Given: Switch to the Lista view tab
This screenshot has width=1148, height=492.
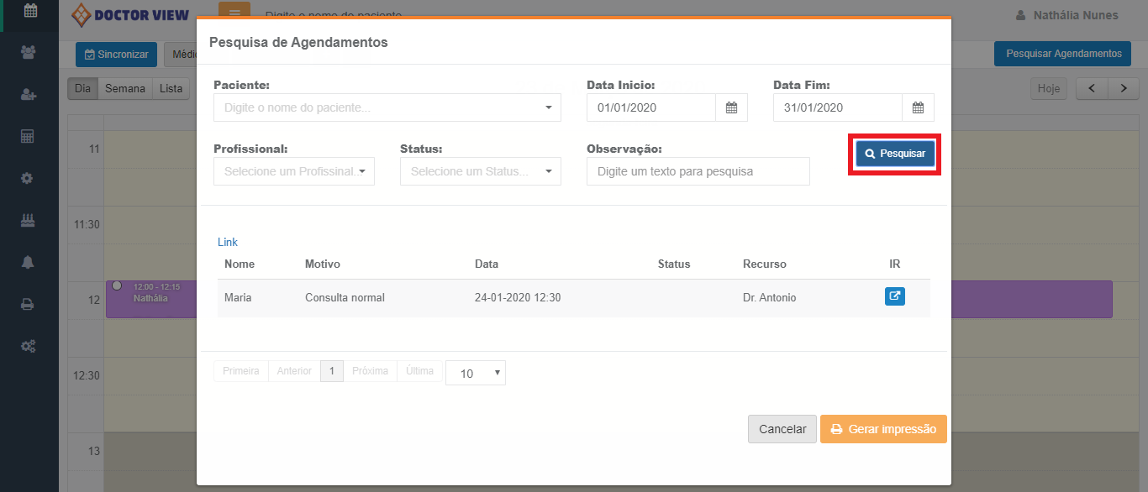Looking at the screenshot, I should pos(171,88).
